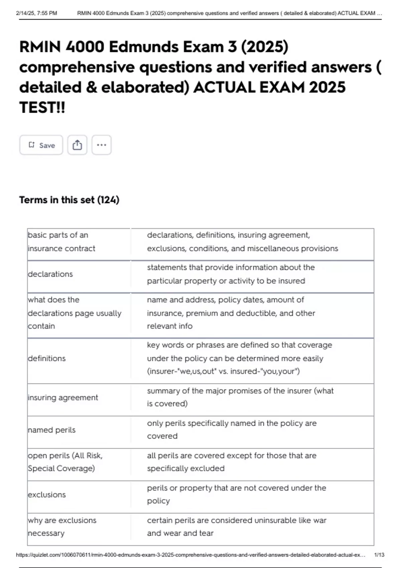Click the definition starting "key words or phrases"

point(239,358)
